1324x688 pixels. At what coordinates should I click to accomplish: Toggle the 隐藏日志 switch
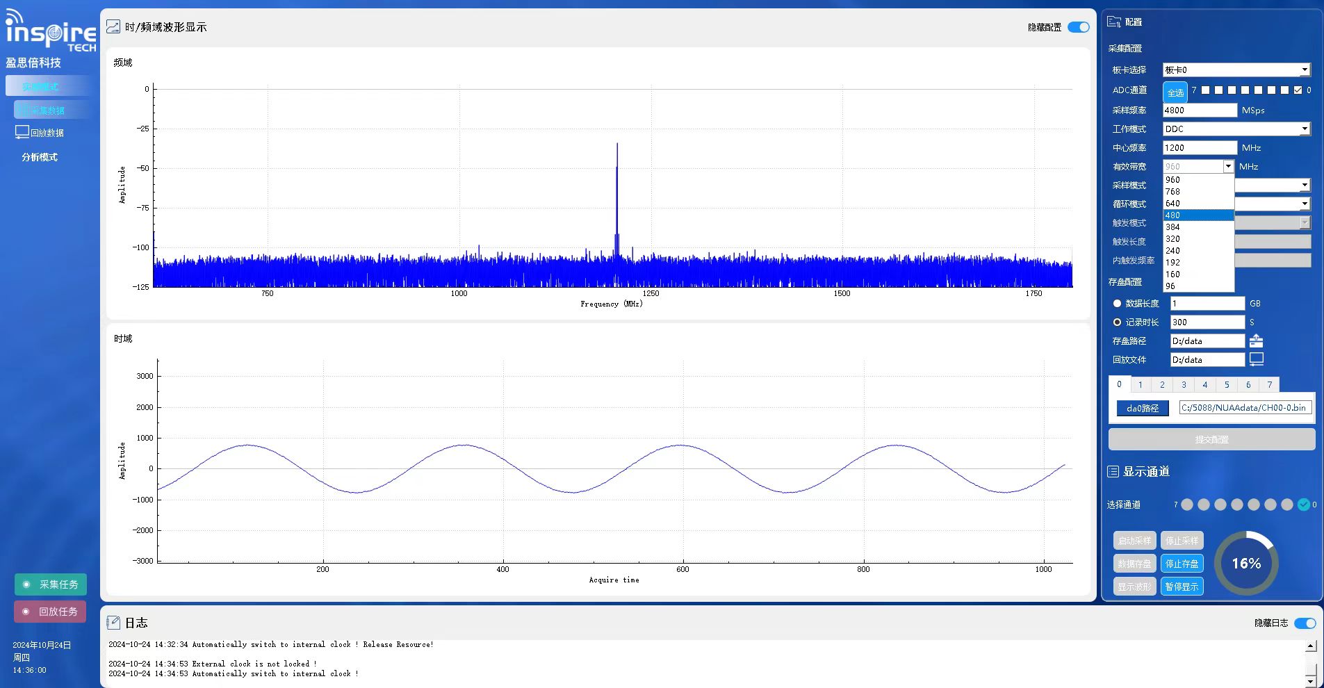1305,623
